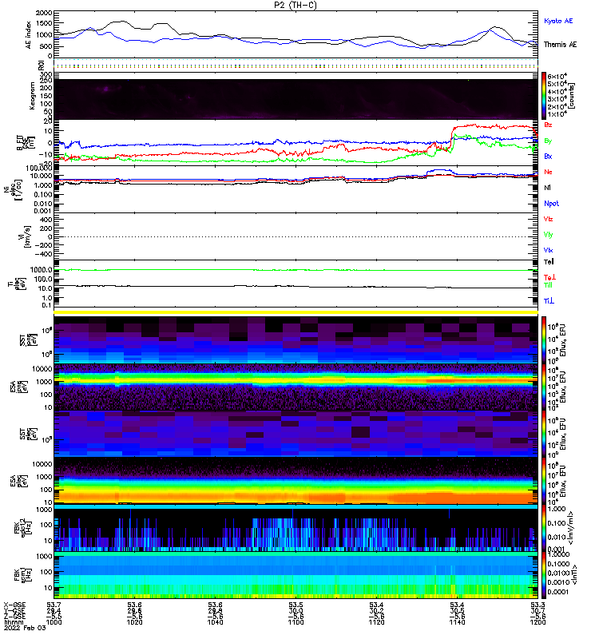
Task: Click the FBK scm1 nT color bar
Action: pyautogui.click(x=544, y=575)
